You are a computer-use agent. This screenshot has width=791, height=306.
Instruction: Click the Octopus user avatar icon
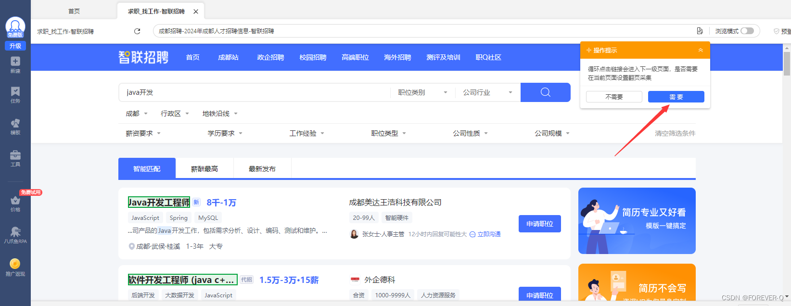click(x=15, y=27)
